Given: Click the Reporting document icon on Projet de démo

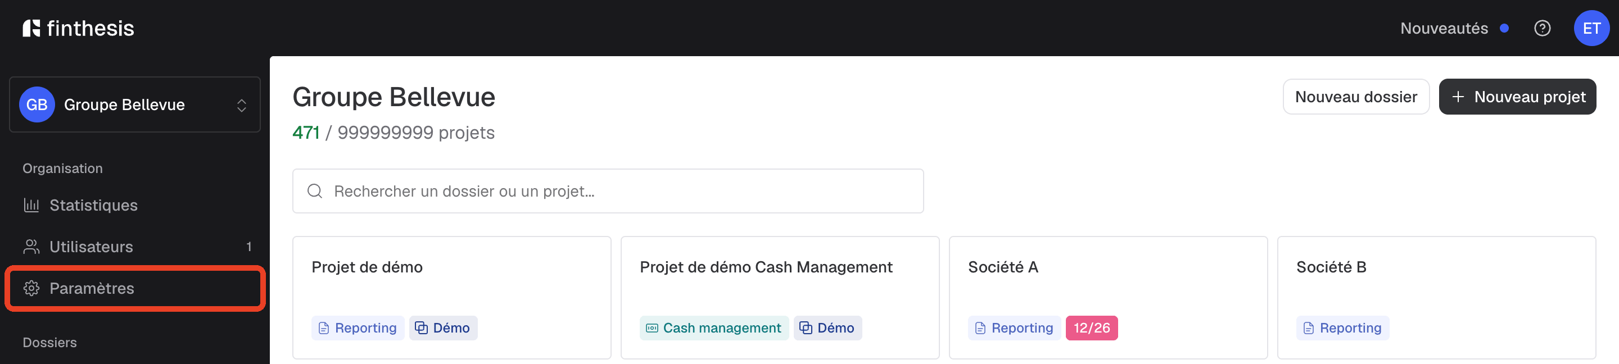Looking at the screenshot, I should (324, 327).
